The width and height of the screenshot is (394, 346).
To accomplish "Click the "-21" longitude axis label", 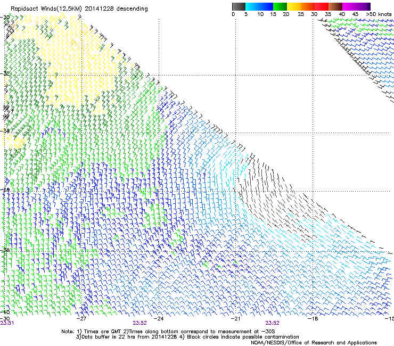I will click(x=236, y=318).
